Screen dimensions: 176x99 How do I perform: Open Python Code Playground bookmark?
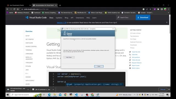click(96, 13)
